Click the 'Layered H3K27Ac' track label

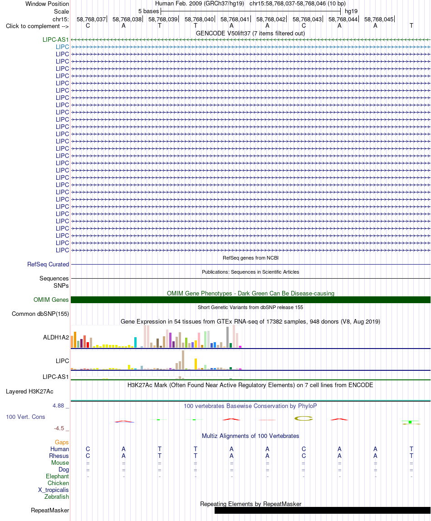click(29, 391)
